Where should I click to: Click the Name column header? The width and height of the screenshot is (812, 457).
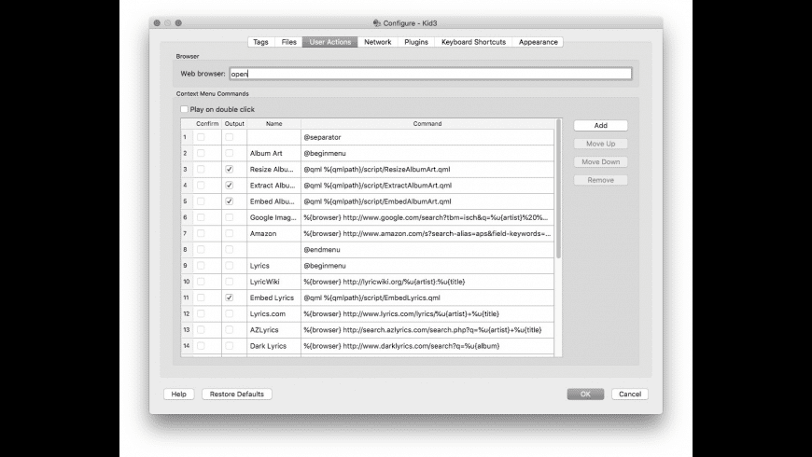(274, 124)
